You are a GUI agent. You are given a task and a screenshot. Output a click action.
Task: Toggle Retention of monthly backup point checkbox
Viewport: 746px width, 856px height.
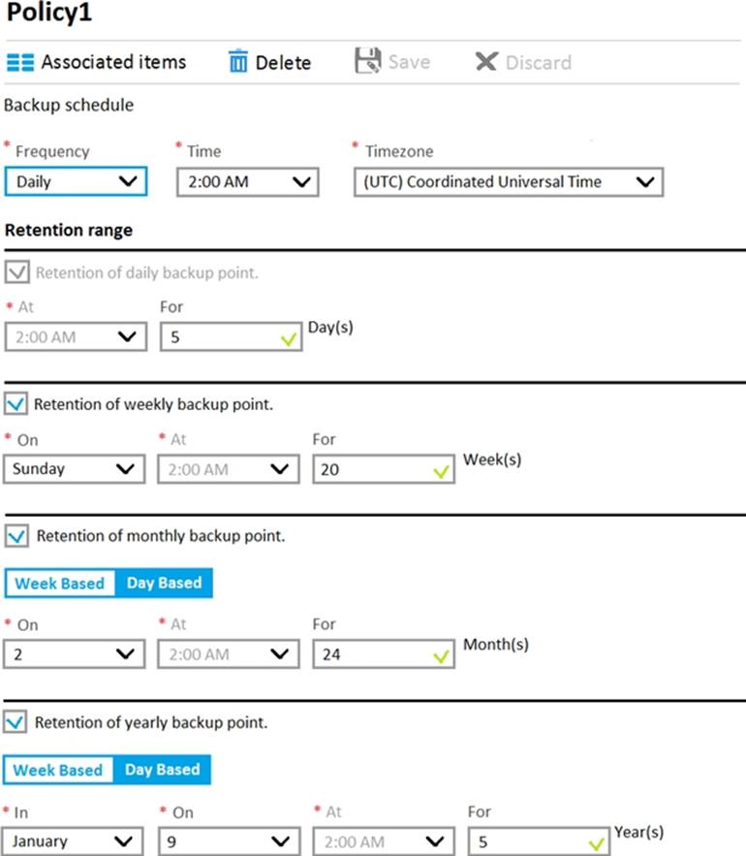point(16,535)
